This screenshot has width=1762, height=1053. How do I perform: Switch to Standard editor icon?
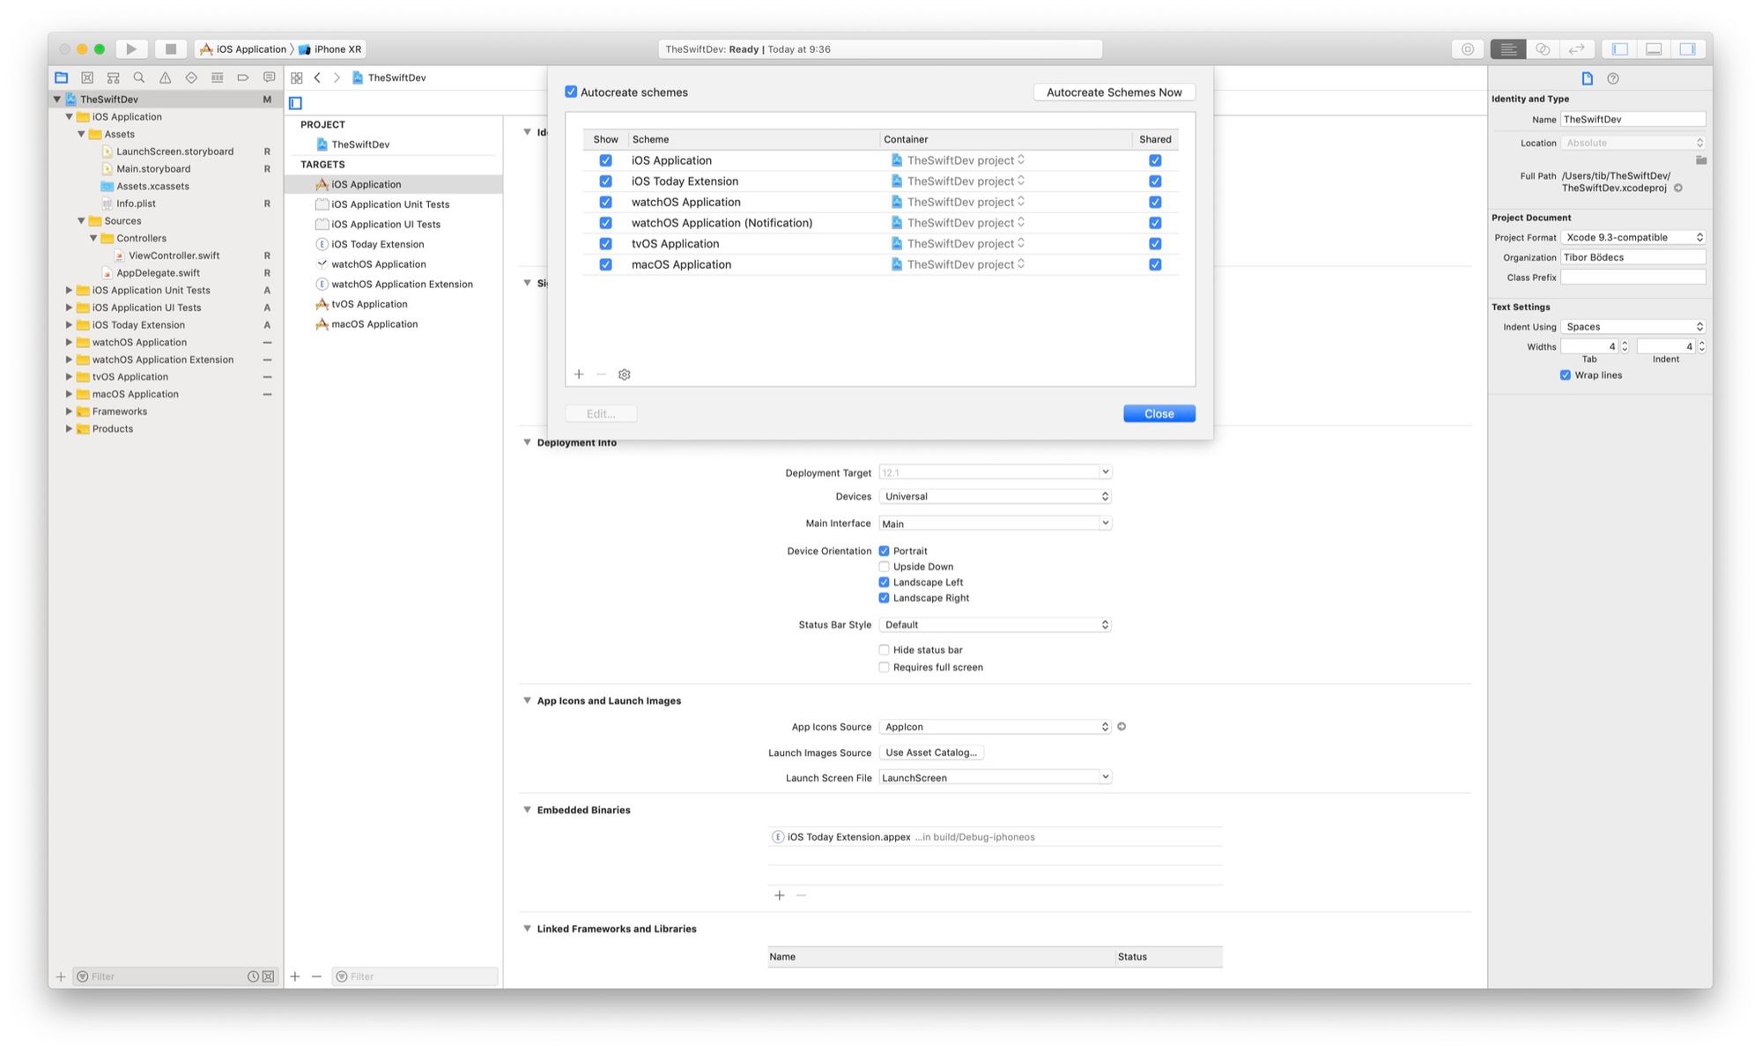tap(1508, 49)
